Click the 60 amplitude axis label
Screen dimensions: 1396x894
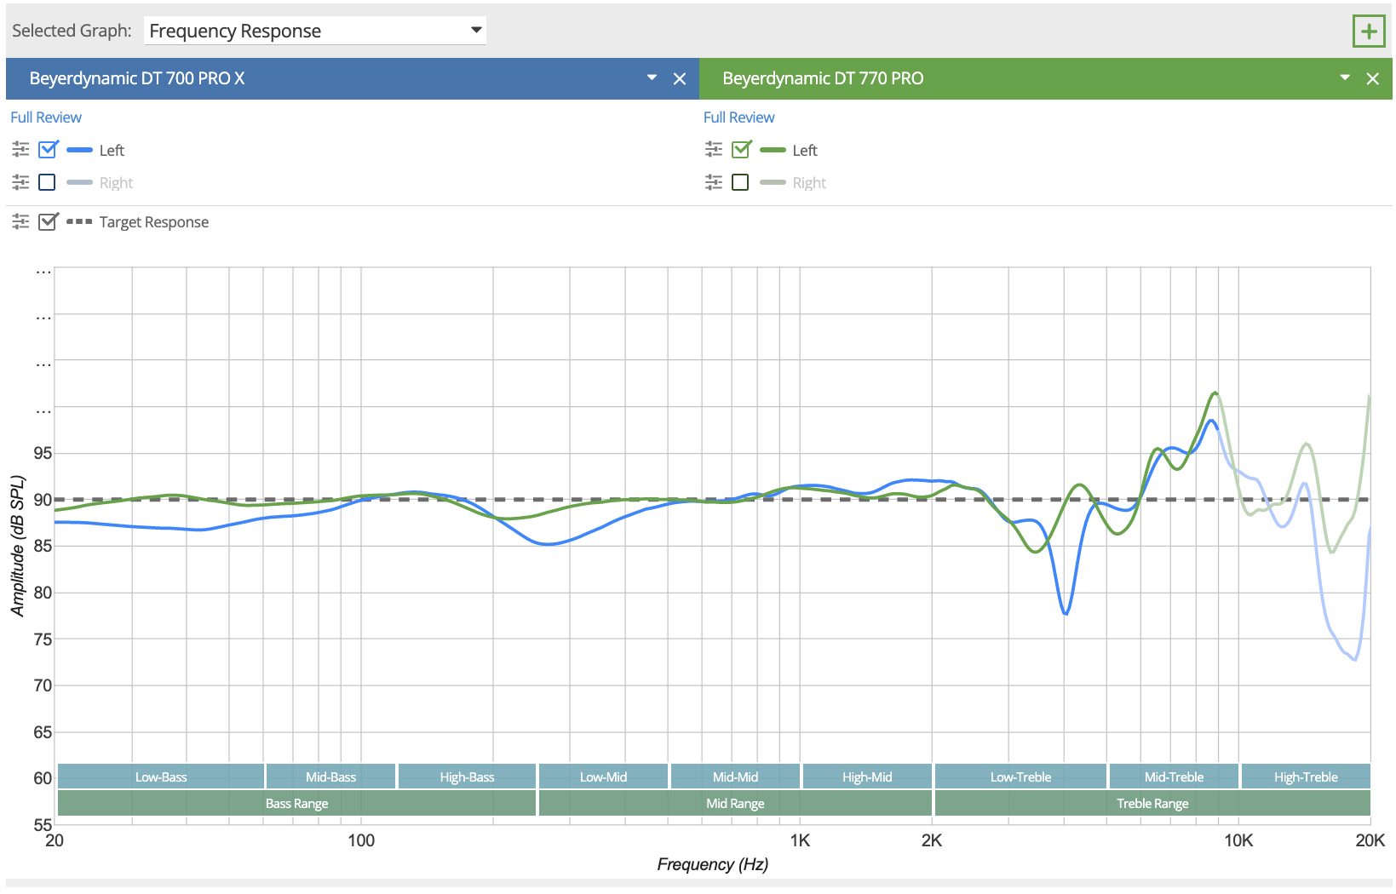point(43,778)
